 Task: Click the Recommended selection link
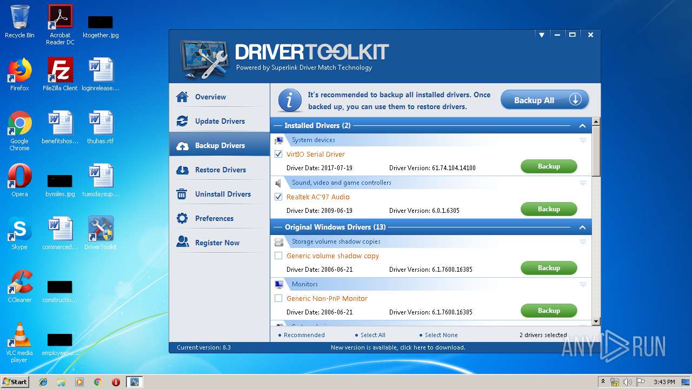(304, 335)
